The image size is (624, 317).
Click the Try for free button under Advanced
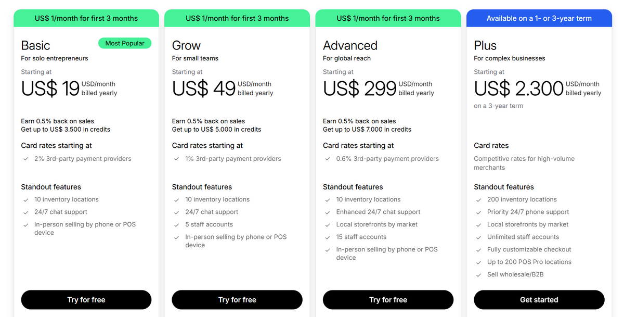(388, 300)
